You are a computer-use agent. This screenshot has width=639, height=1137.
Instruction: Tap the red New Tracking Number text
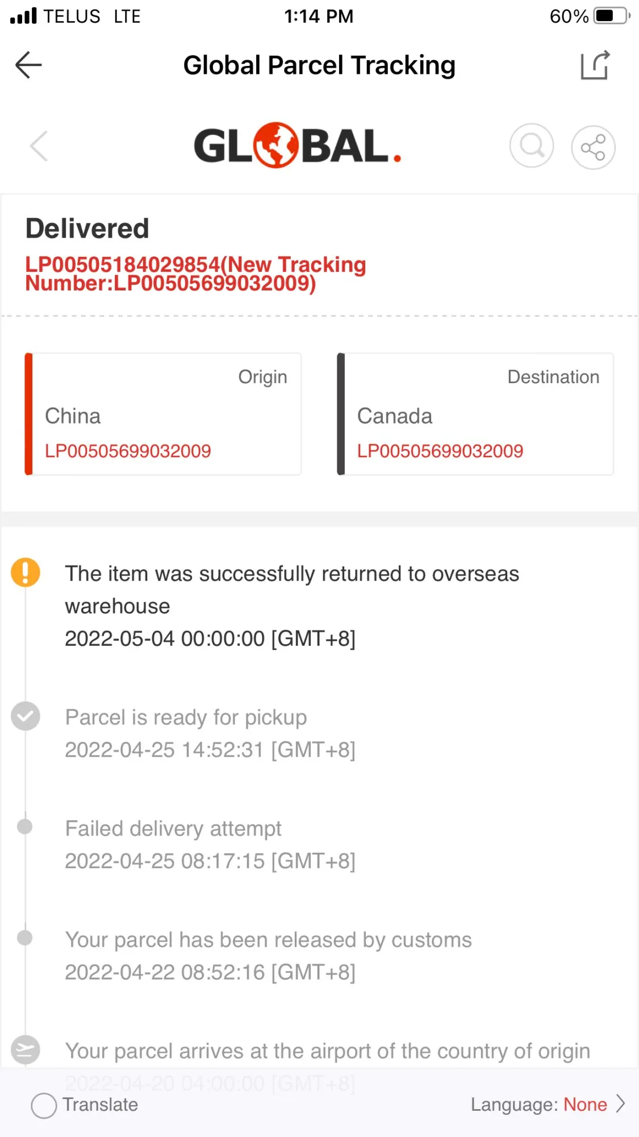coord(195,273)
